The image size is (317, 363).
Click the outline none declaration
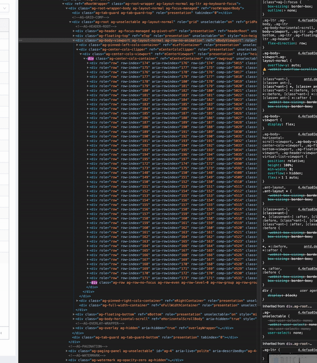282,11
